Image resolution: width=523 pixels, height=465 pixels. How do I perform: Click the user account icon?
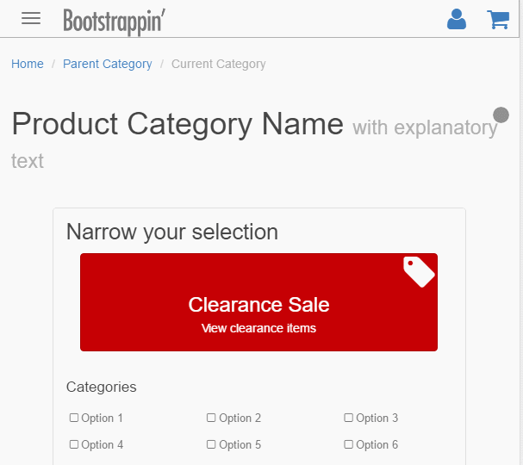point(457,19)
